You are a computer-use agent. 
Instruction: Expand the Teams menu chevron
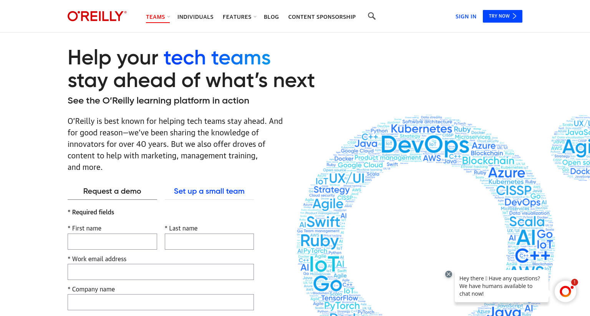click(169, 17)
